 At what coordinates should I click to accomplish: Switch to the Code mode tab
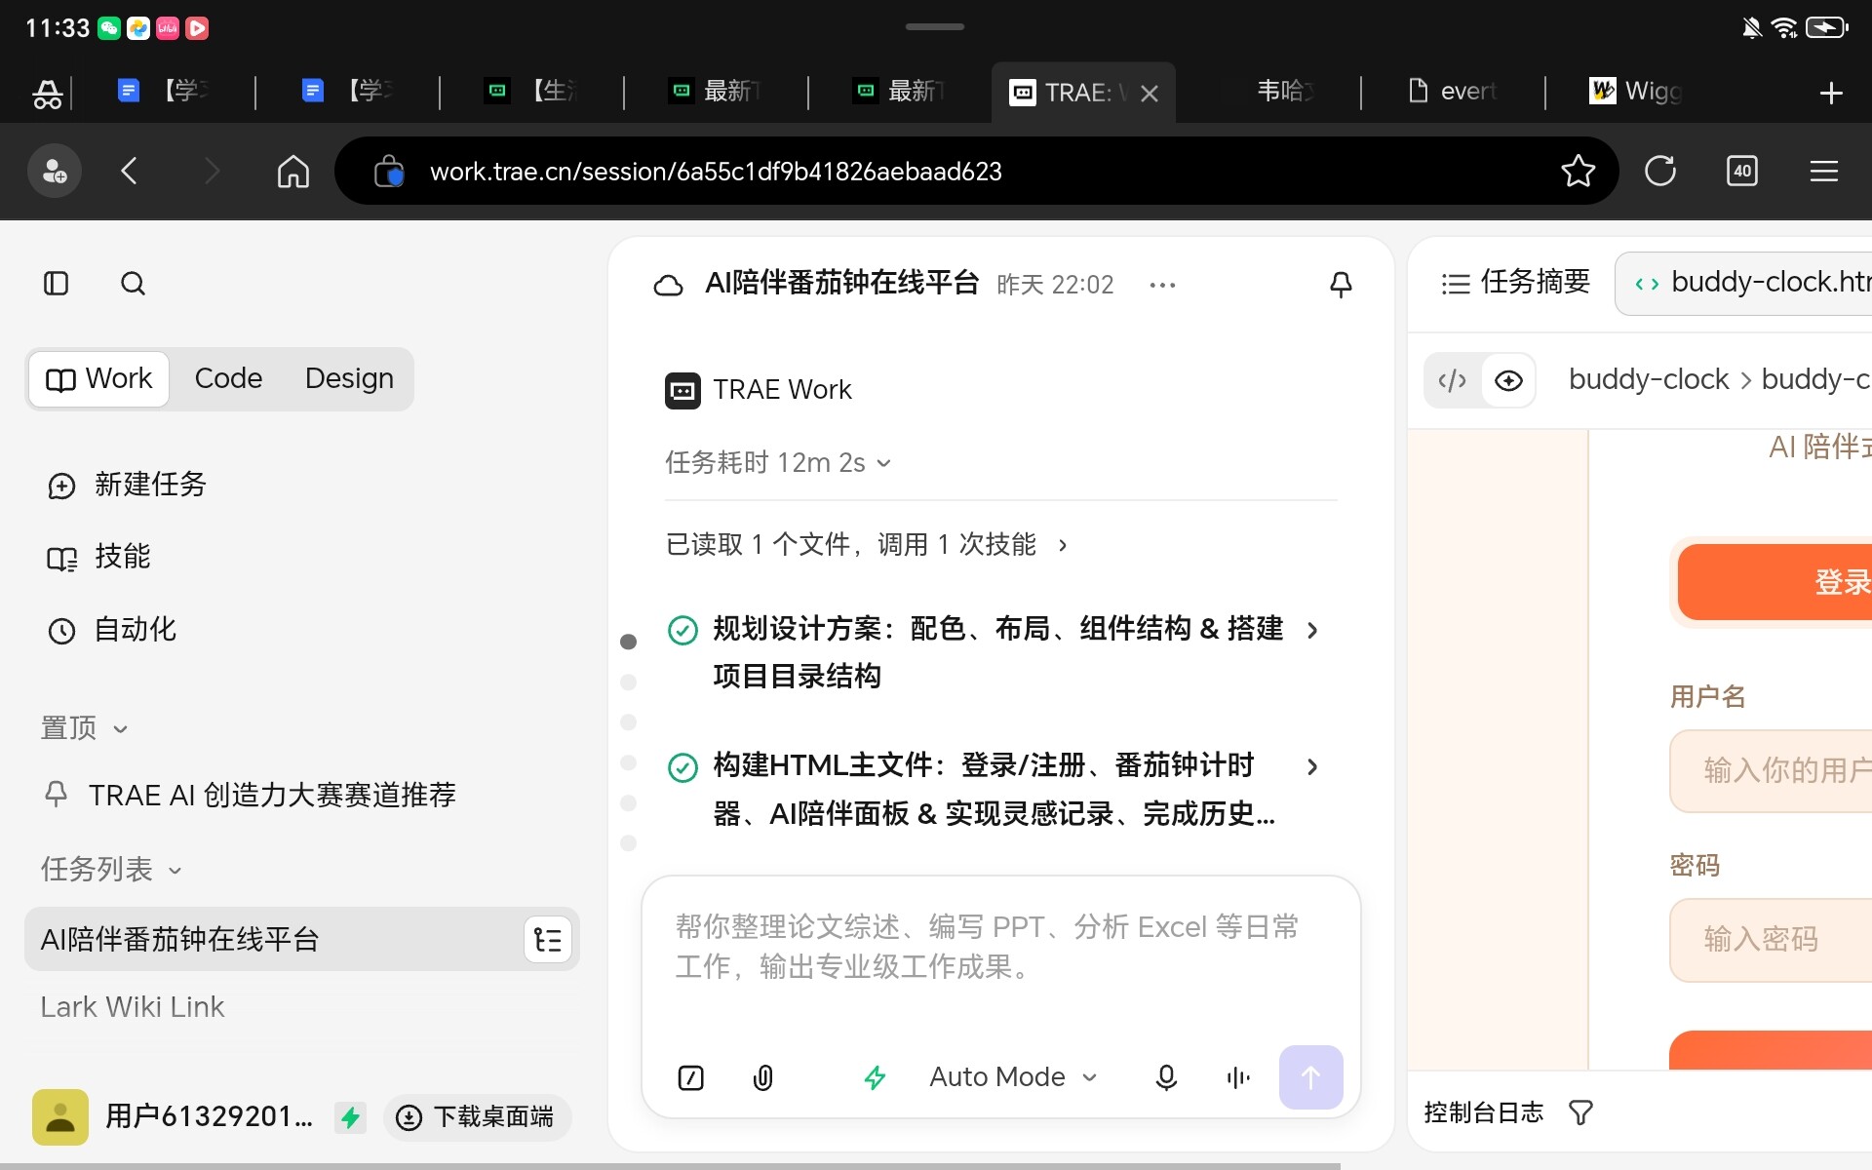[x=228, y=378]
